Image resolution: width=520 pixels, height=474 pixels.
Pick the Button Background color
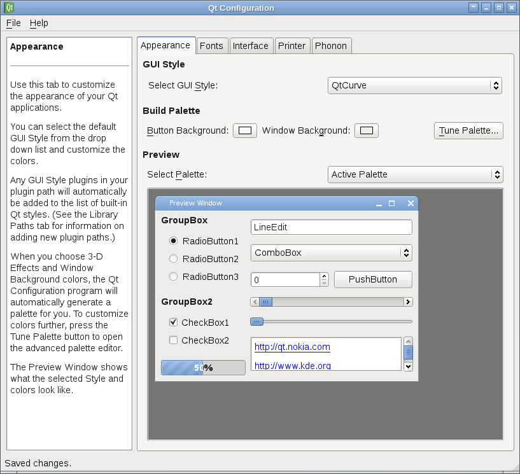[245, 130]
